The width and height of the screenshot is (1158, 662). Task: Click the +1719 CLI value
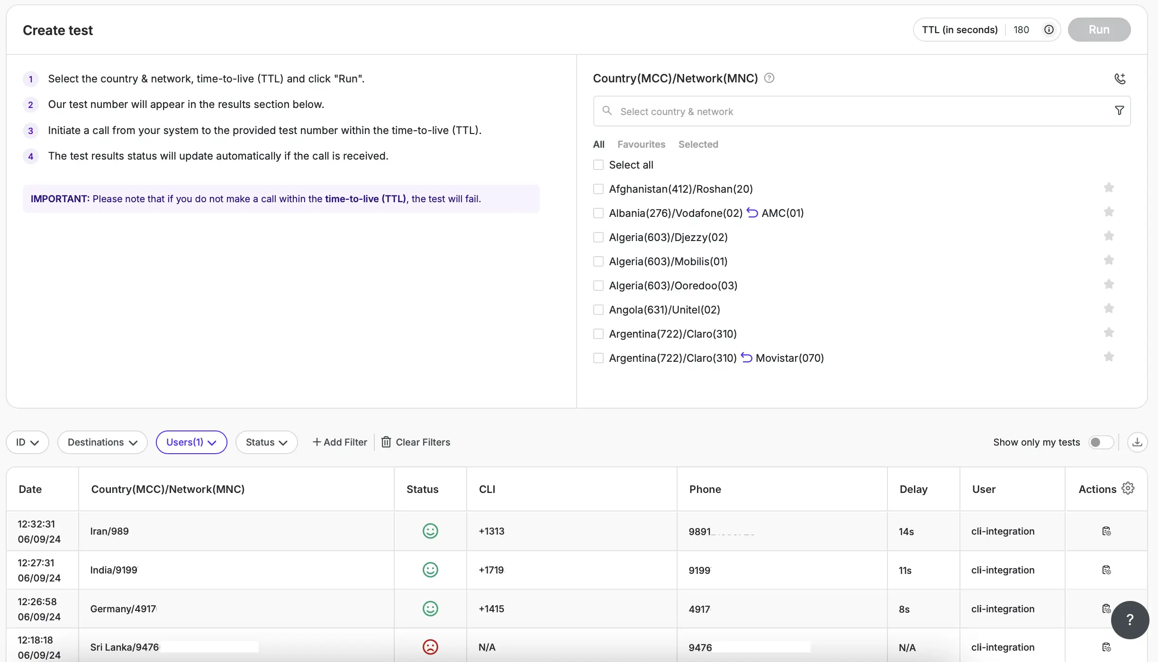click(x=491, y=570)
